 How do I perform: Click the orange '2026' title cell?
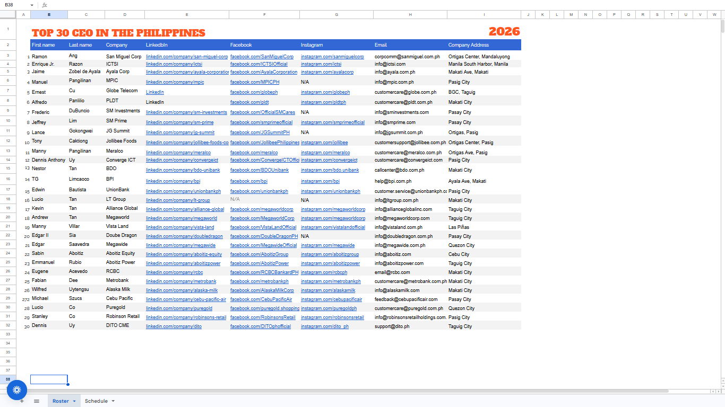click(504, 32)
